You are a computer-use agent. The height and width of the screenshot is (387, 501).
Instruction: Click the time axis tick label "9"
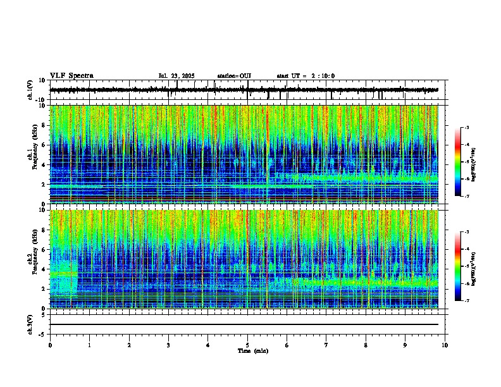tap(405, 345)
